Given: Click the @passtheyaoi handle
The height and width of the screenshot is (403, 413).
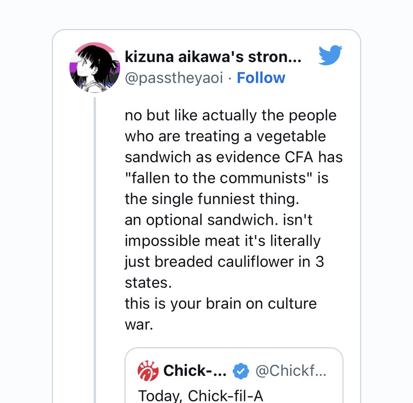Looking at the screenshot, I should [x=174, y=78].
